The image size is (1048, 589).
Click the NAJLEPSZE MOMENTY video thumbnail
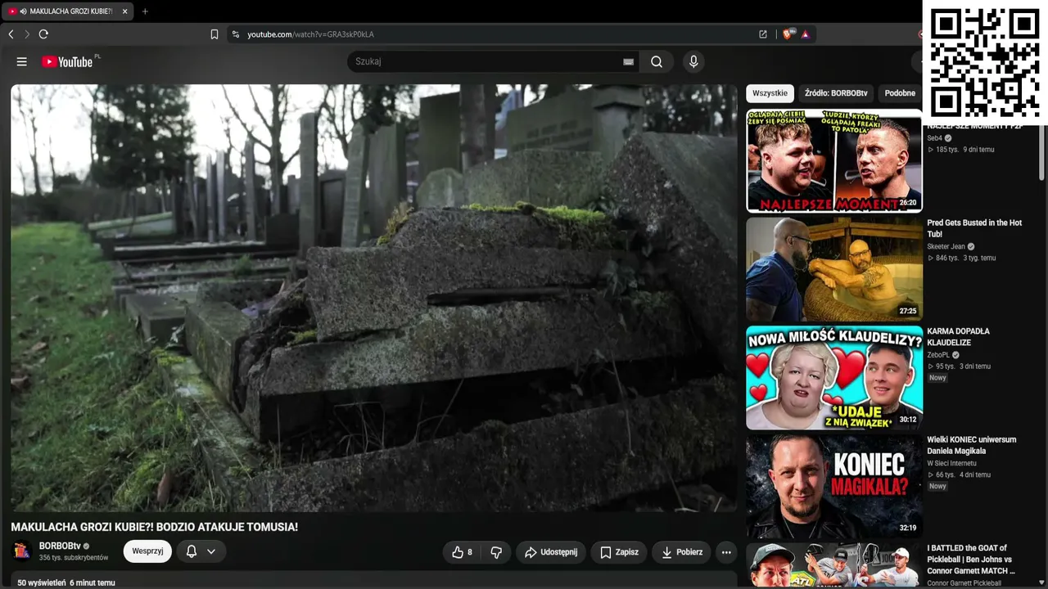click(x=834, y=160)
